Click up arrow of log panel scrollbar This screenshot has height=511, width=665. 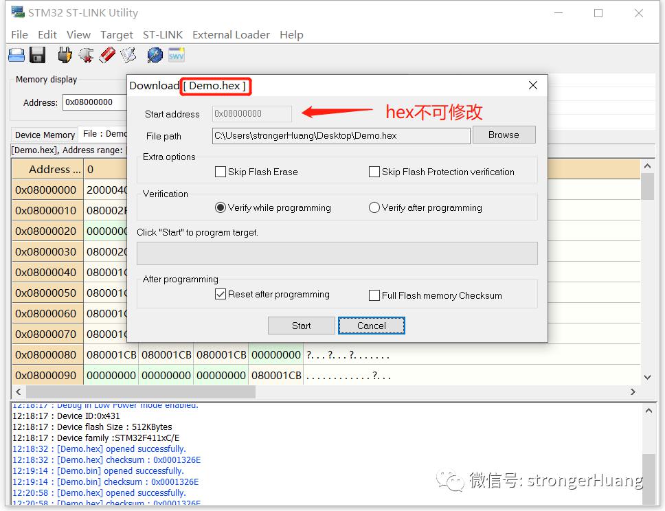[x=649, y=411]
